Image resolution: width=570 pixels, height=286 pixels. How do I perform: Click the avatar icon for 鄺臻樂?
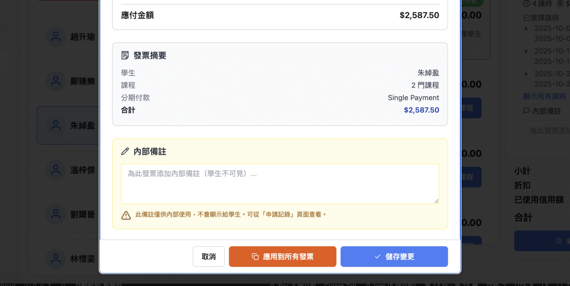coord(56,81)
